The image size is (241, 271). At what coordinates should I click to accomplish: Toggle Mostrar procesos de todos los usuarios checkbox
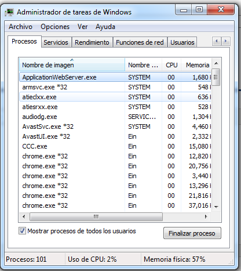pyautogui.click(x=22, y=231)
